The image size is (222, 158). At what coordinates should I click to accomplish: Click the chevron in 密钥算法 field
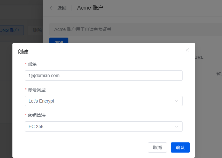point(177,126)
